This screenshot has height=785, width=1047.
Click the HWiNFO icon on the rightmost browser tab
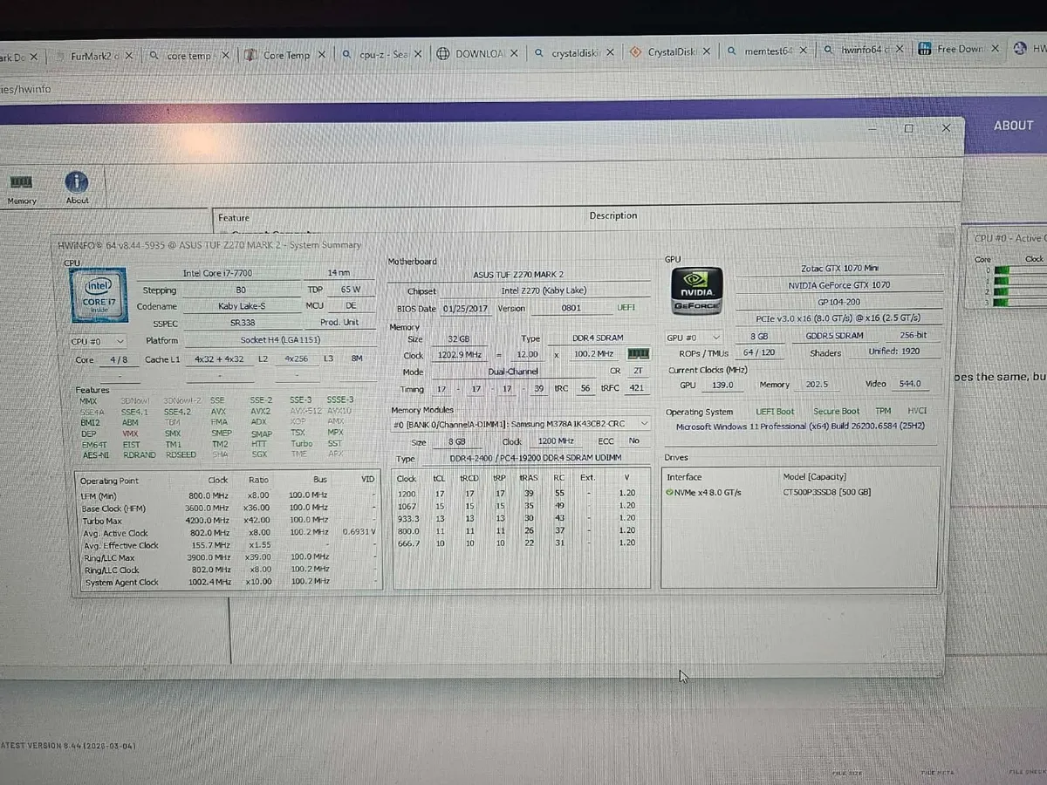(x=1019, y=49)
